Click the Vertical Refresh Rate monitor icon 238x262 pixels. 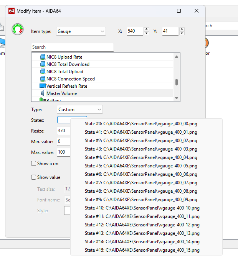(42, 86)
